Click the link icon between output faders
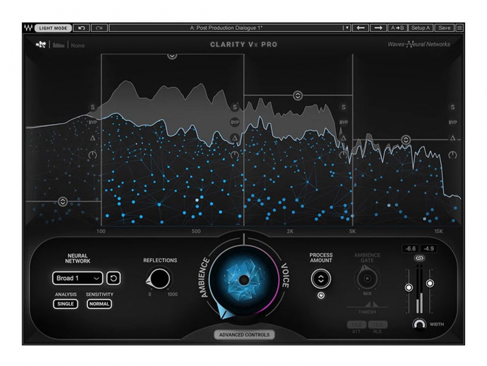 click(419, 258)
